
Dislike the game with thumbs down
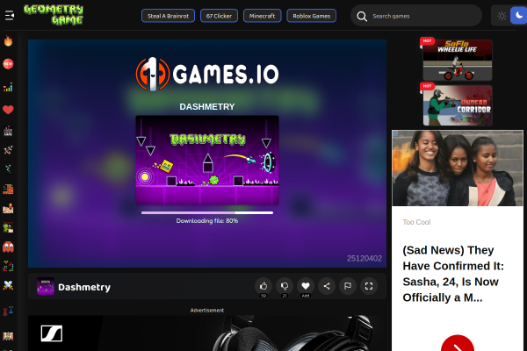tap(285, 286)
